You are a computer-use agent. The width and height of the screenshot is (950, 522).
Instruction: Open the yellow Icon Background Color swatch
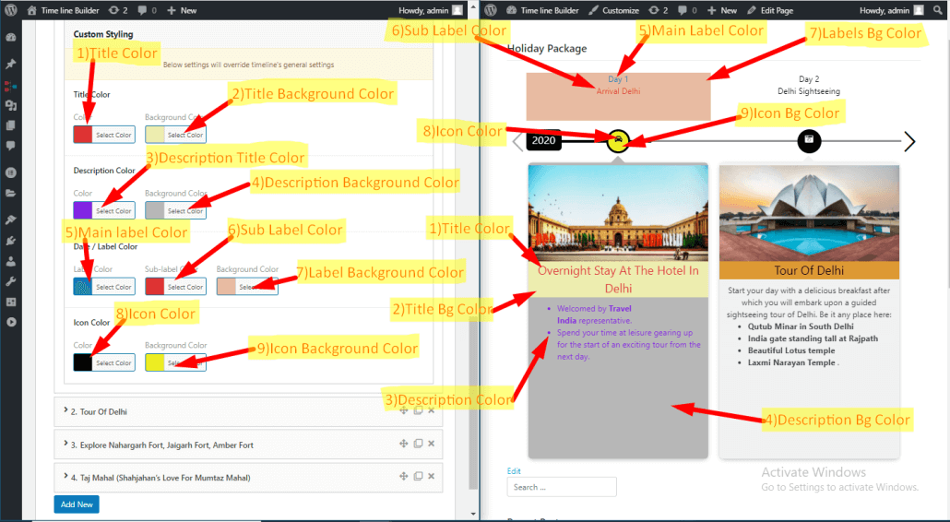[x=154, y=362]
